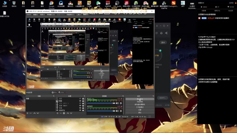This screenshot has height=133, width=237.
Task: Remove selected source with minus button
Action: coord(61,113)
